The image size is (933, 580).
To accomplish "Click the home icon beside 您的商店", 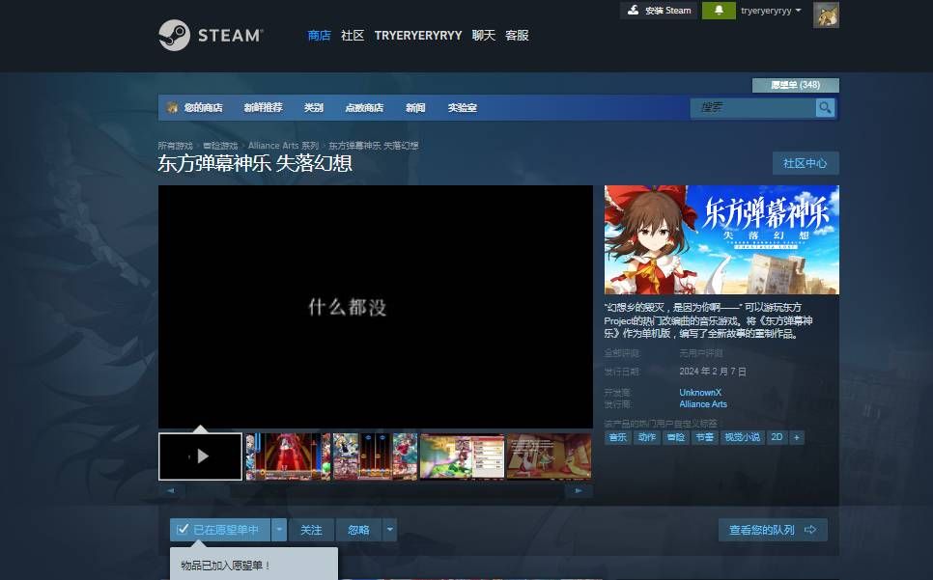I will [171, 107].
